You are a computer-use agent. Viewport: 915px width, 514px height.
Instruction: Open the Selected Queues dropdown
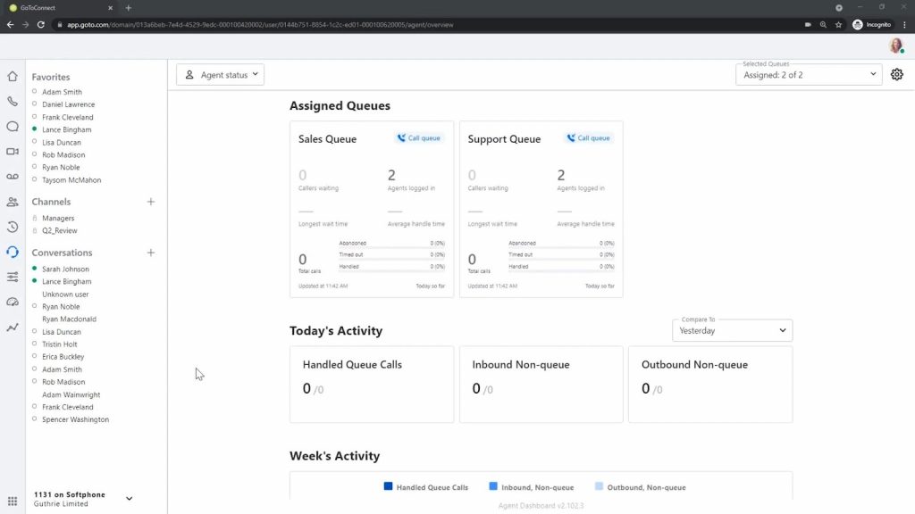point(810,75)
